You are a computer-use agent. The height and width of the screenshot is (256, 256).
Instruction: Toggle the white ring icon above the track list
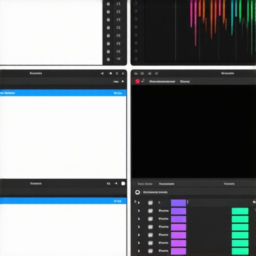[137, 192]
